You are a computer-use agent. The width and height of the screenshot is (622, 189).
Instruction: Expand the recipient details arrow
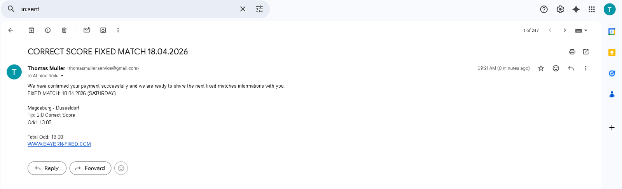(62, 76)
